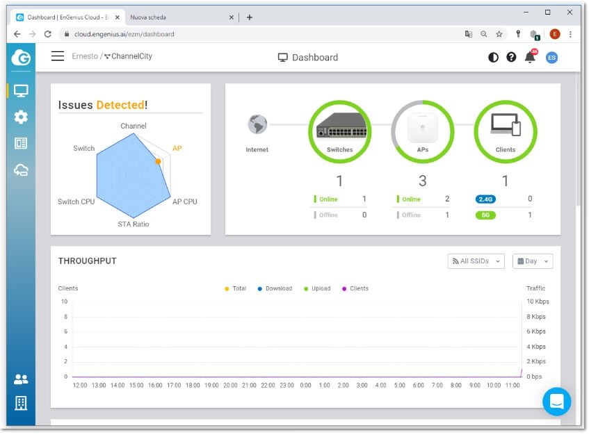Viewport: 589px width, 437px height.
Task: Open the hamburger navigation menu
Action: pos(58,56)
